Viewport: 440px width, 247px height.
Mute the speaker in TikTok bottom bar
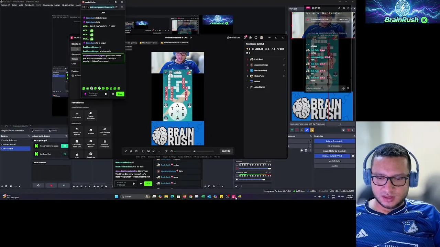(x=172, y=151)
